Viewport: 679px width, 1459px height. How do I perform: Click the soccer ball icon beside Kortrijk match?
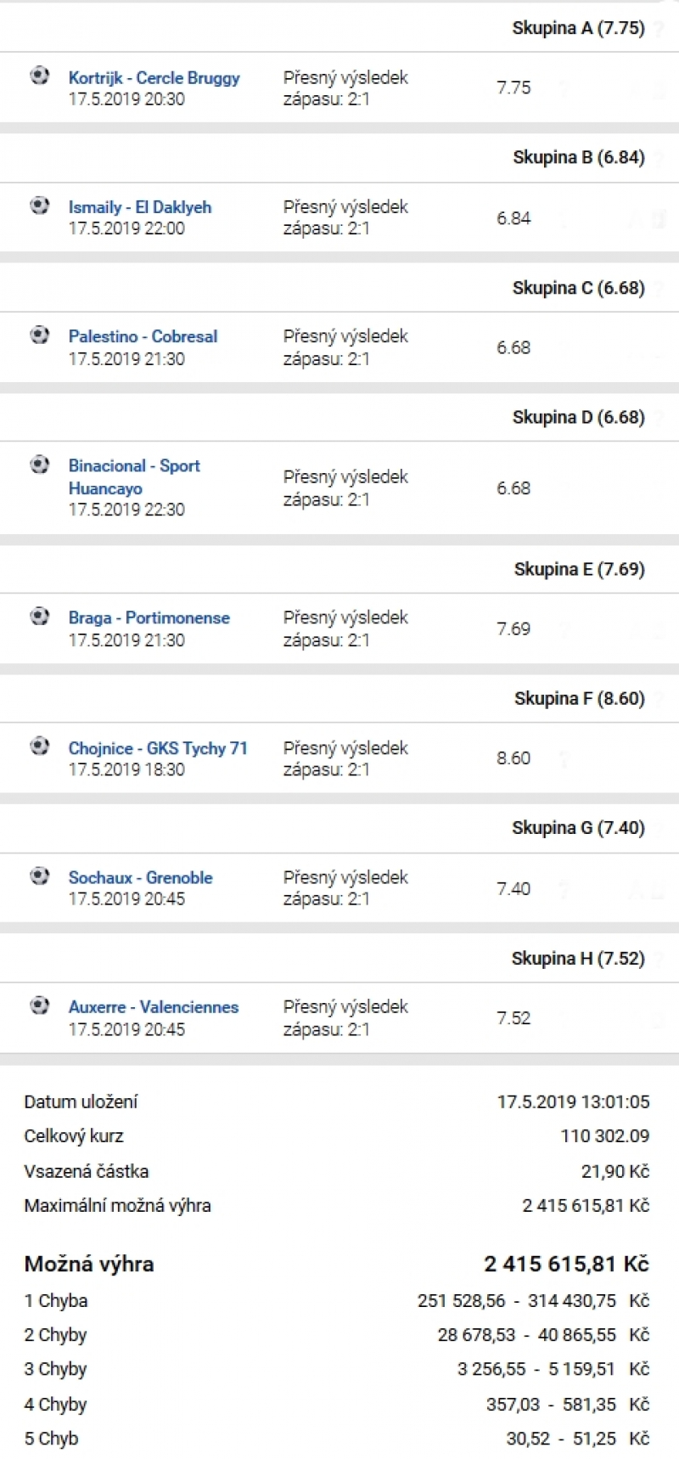[x=40, y=76]
